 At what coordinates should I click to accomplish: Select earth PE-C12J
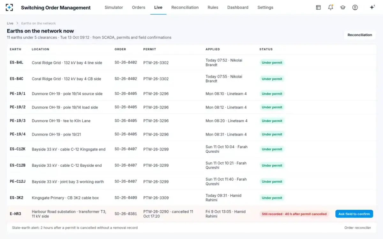pos(18,182)
